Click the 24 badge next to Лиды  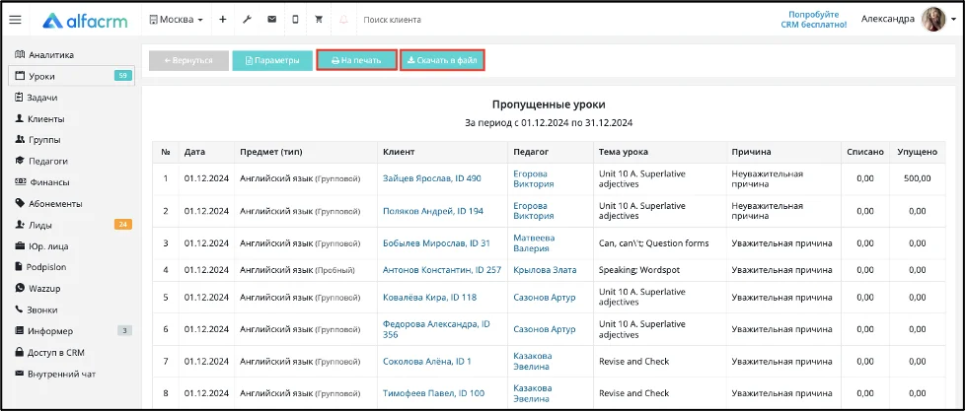click(123, 225)
